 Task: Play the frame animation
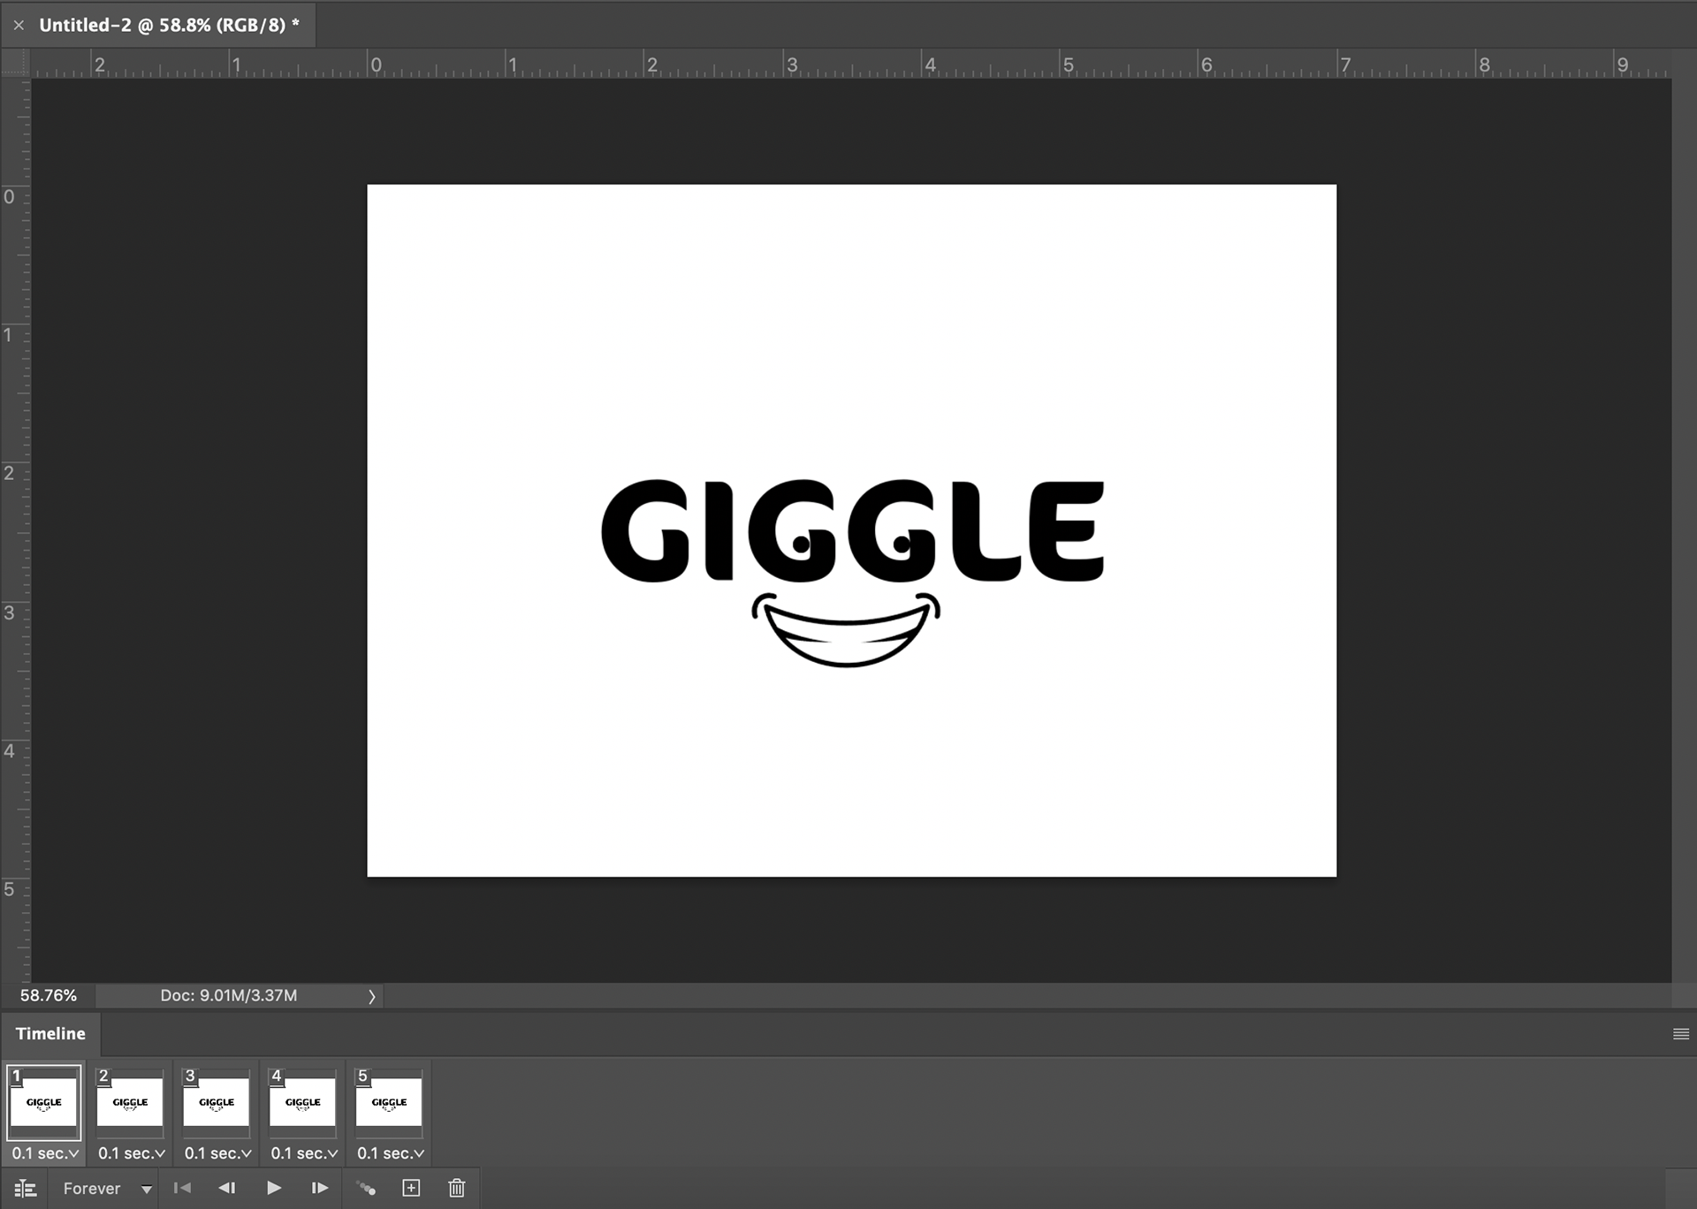tap(274, 1188)
